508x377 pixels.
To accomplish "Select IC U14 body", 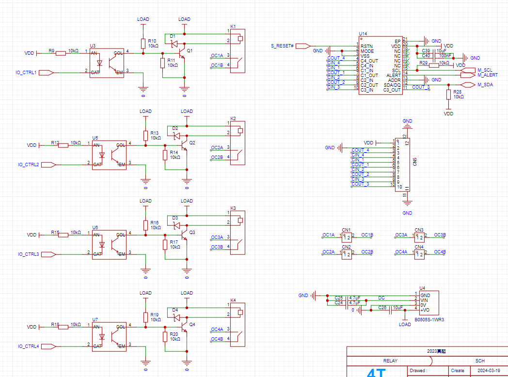I will 381,65.
